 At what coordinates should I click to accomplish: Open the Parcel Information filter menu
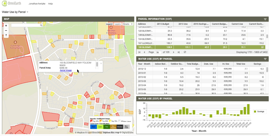pos(265,19)
